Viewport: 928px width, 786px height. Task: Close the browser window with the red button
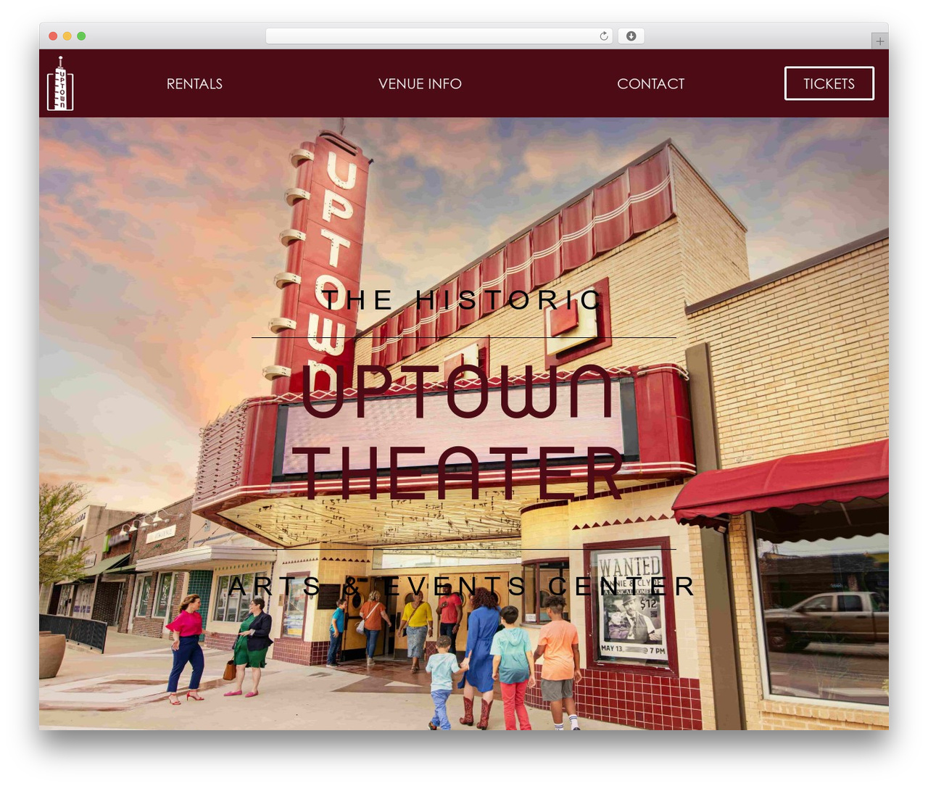coord(53,36)
